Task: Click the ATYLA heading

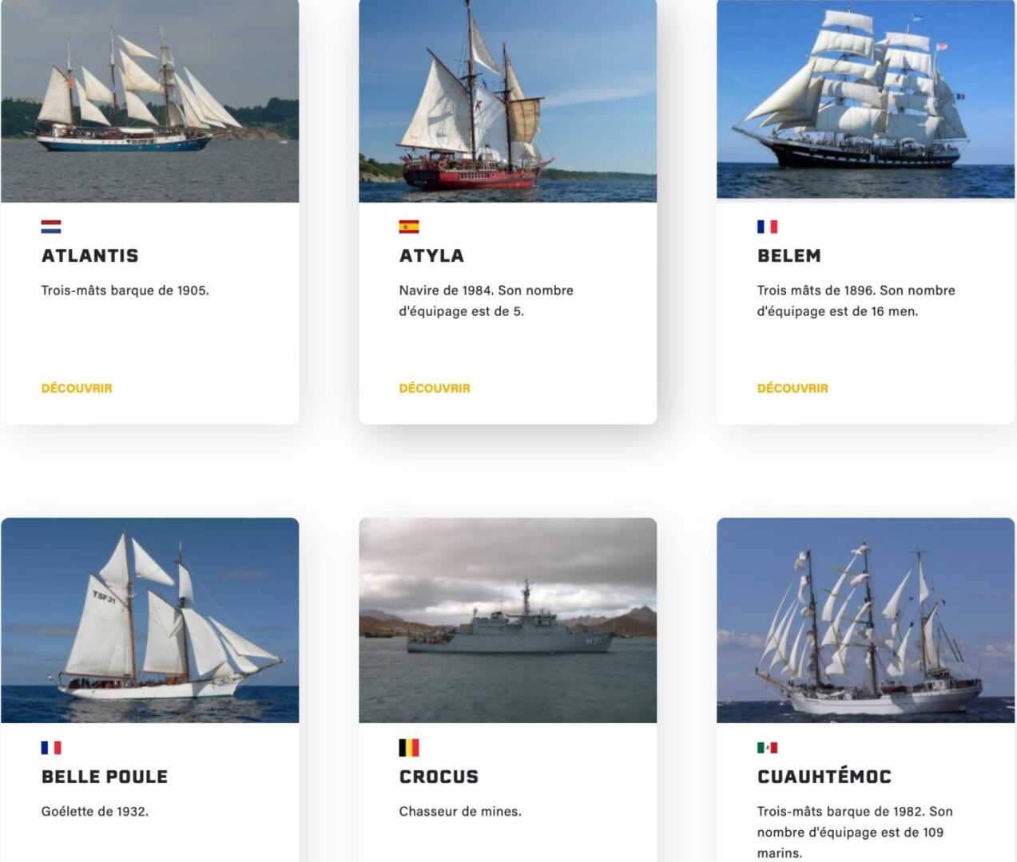Action: (431, 256)
